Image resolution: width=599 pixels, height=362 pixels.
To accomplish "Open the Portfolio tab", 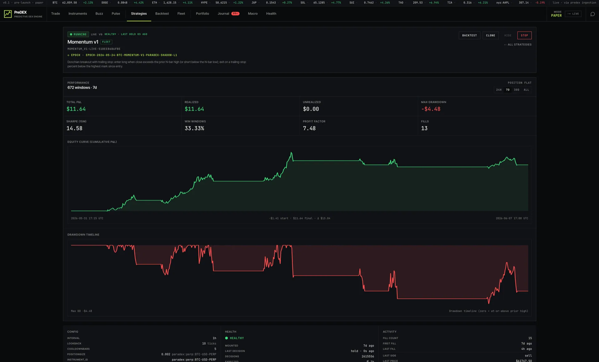I will [x=202, y=14].
